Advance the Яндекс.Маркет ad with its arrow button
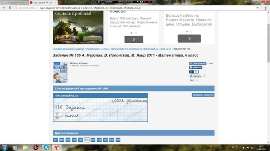 (189, 39)
